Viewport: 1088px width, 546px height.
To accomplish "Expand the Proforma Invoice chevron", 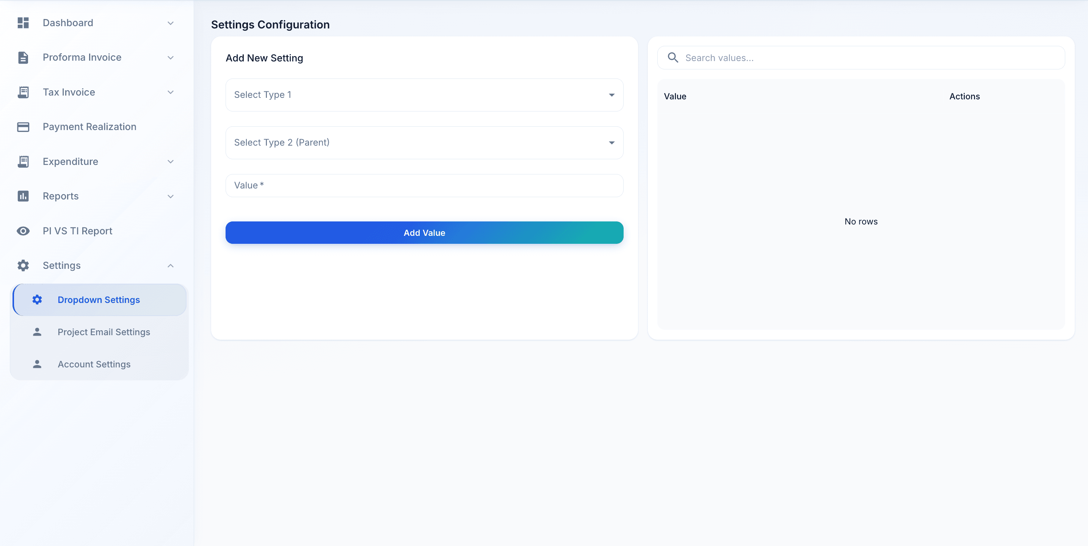I will pyautogui.click(x=171, y=58).
